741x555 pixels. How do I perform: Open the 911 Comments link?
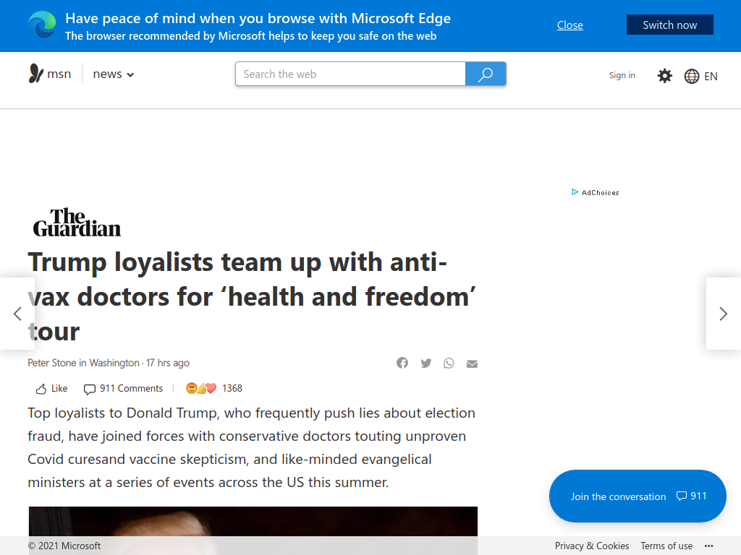pos(123,388)
